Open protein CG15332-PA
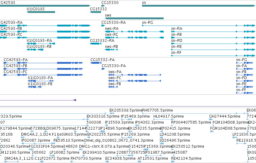This screenshot has height=163, width=256. (103, 60)
